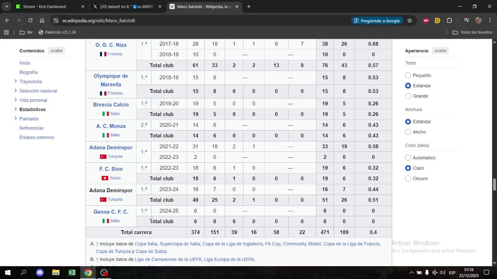This screenshot has width=497, height=279.
Task: Open the Chrome apps grid icon
Action: (6, 32)
